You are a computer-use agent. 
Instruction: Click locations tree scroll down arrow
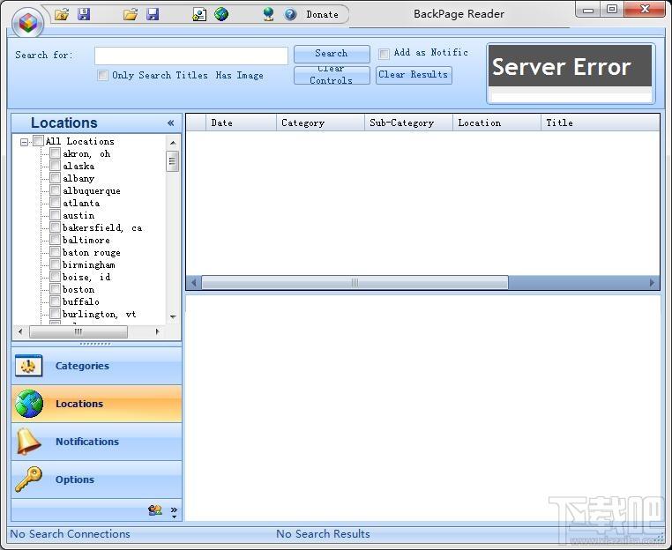[x=173, y=316]
